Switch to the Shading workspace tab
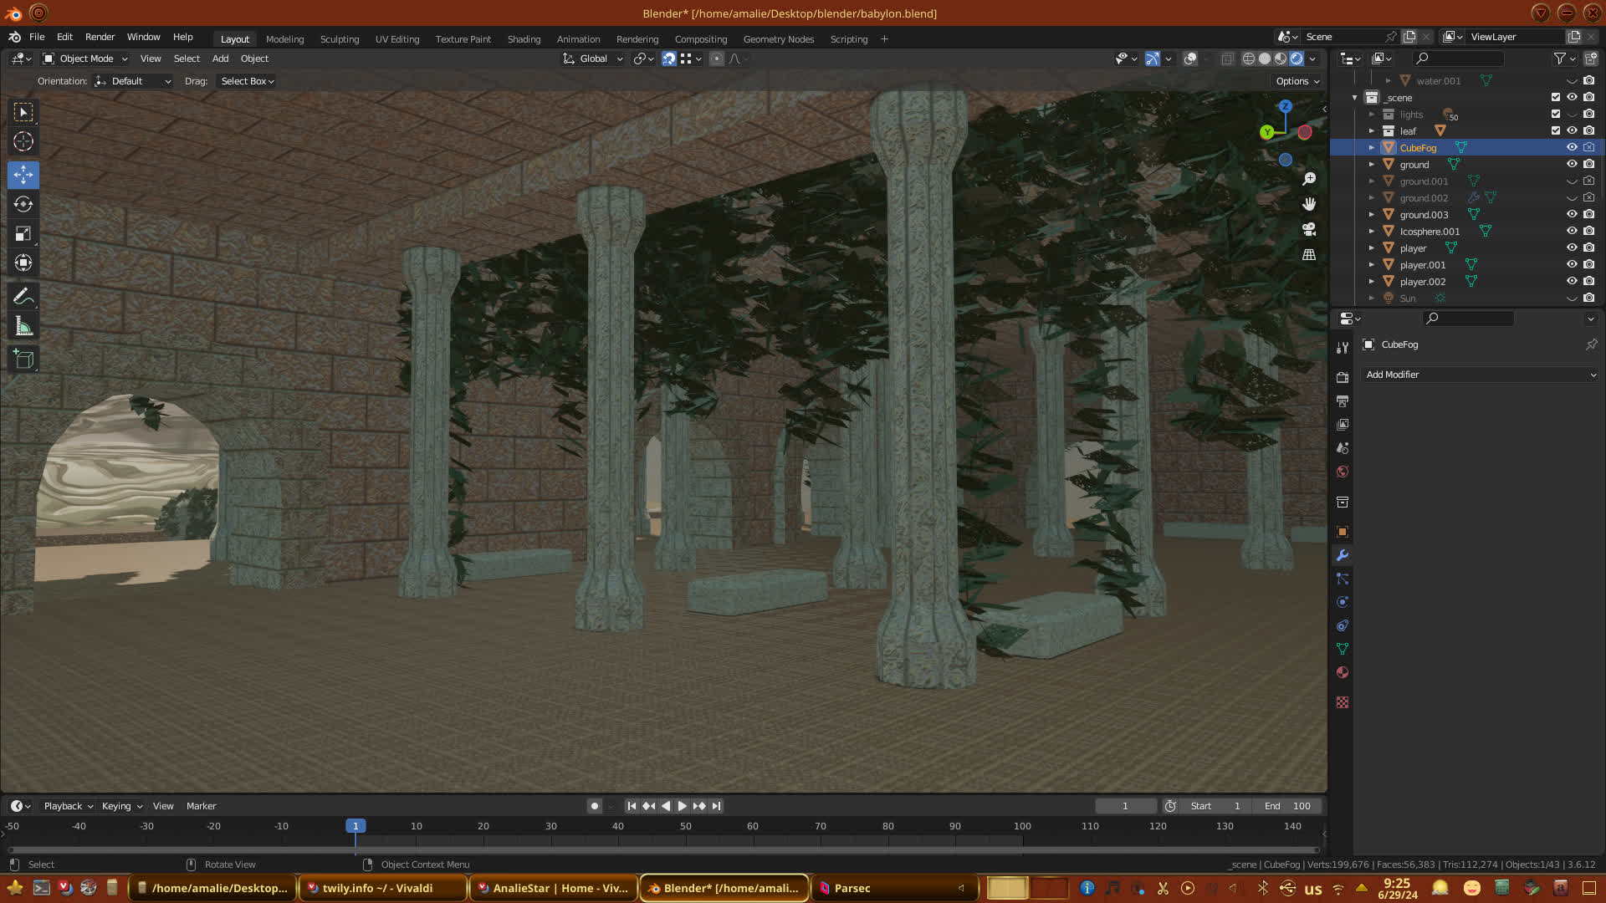Image resolution: width=1606 pixels, height=903 pixels. [x=524, y=39]
